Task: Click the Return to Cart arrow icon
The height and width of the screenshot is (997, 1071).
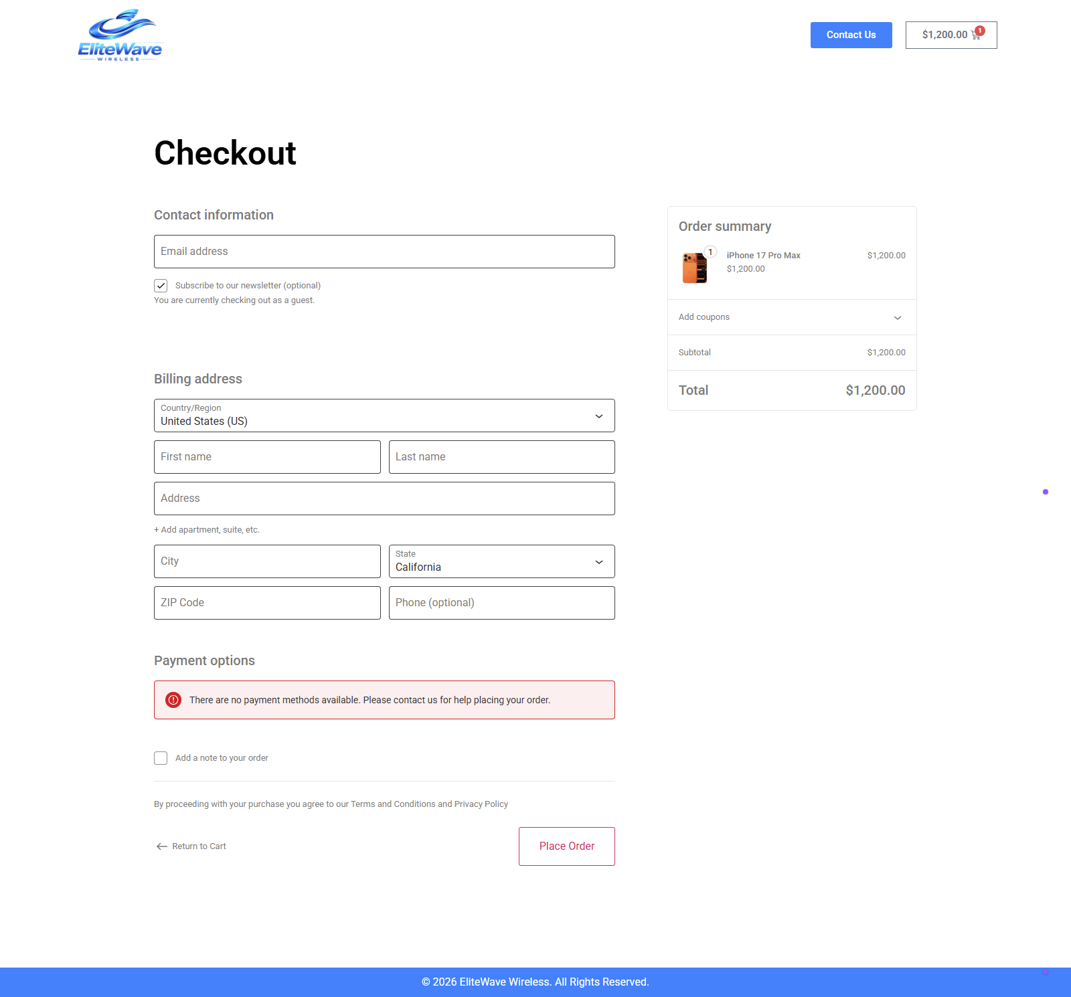Action: (162, 846)
